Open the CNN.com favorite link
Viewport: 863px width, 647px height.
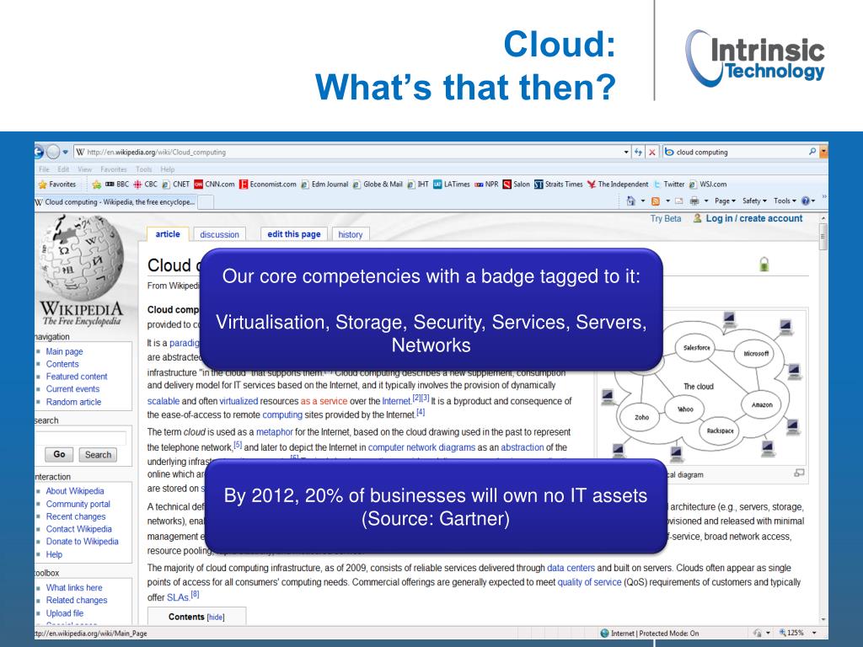214,184
